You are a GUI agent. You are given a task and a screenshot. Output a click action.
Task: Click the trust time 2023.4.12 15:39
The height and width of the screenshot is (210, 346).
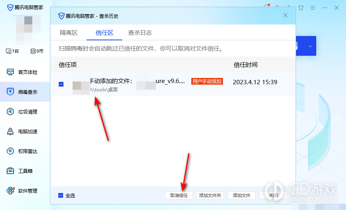[x=255, y=82]
